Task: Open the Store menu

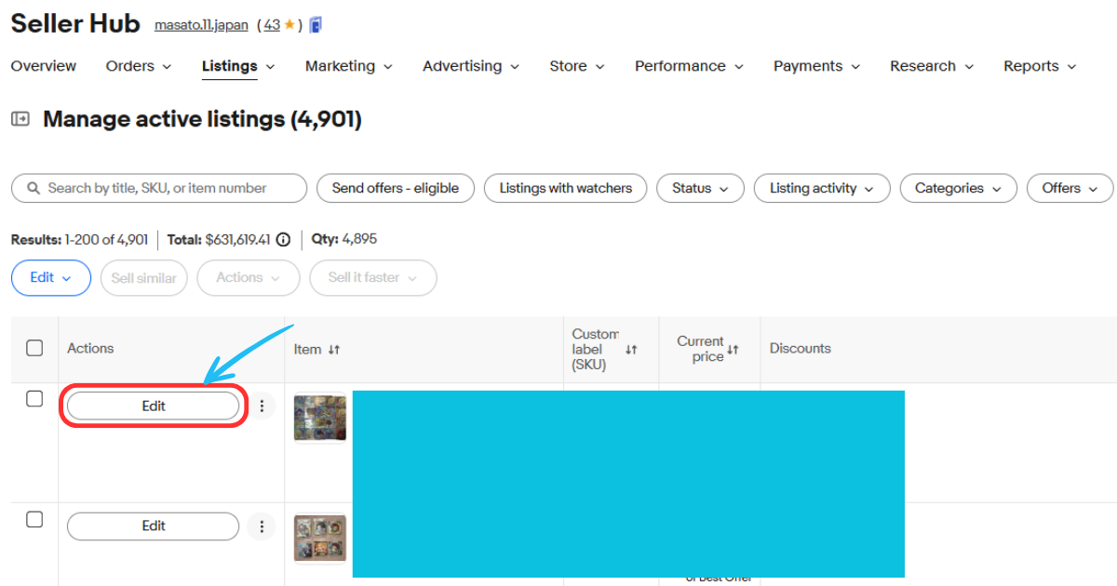Action: pyautogui.click(x=577, y=66)
